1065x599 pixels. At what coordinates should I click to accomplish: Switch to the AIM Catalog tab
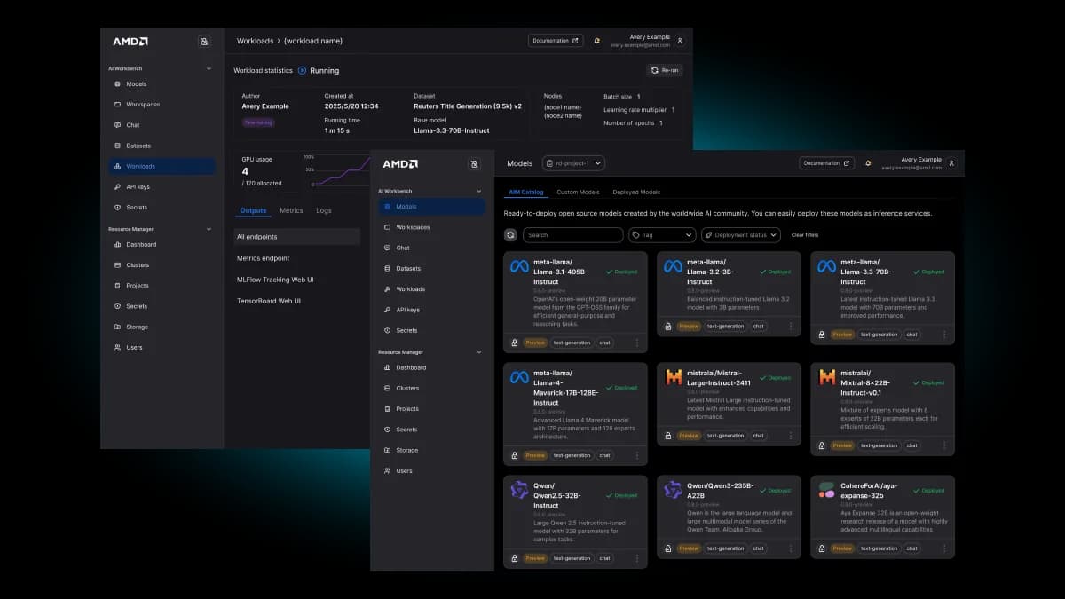point(526,192)
